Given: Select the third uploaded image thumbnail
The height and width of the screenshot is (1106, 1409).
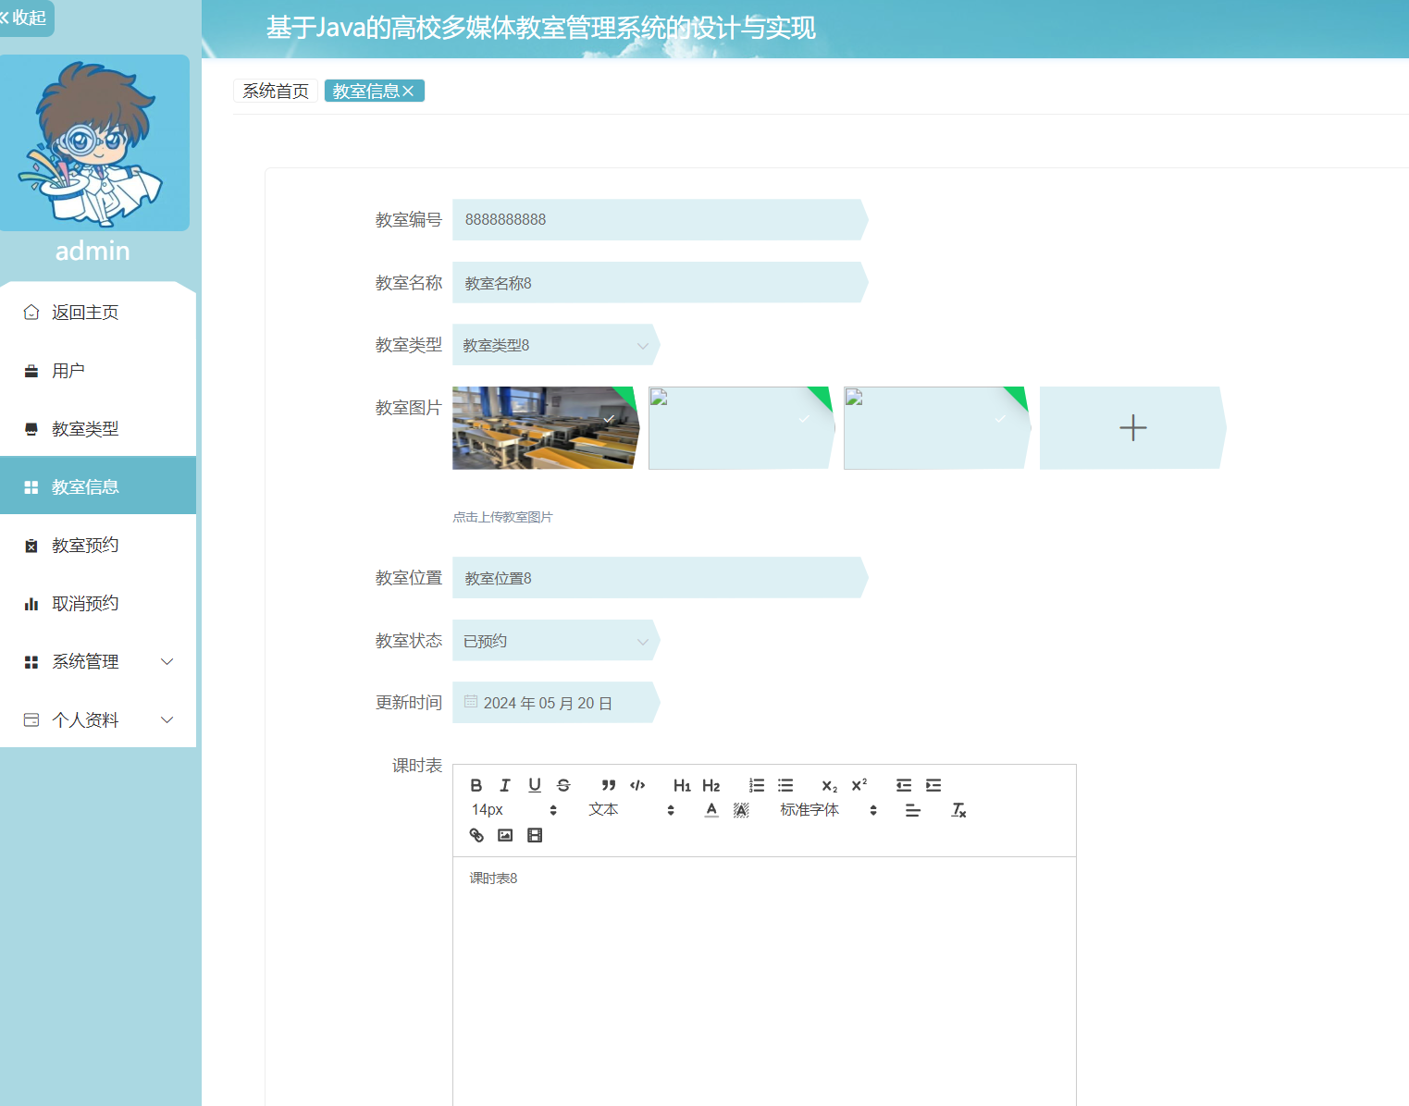Looking at the screenshot, I should [937, 428].
